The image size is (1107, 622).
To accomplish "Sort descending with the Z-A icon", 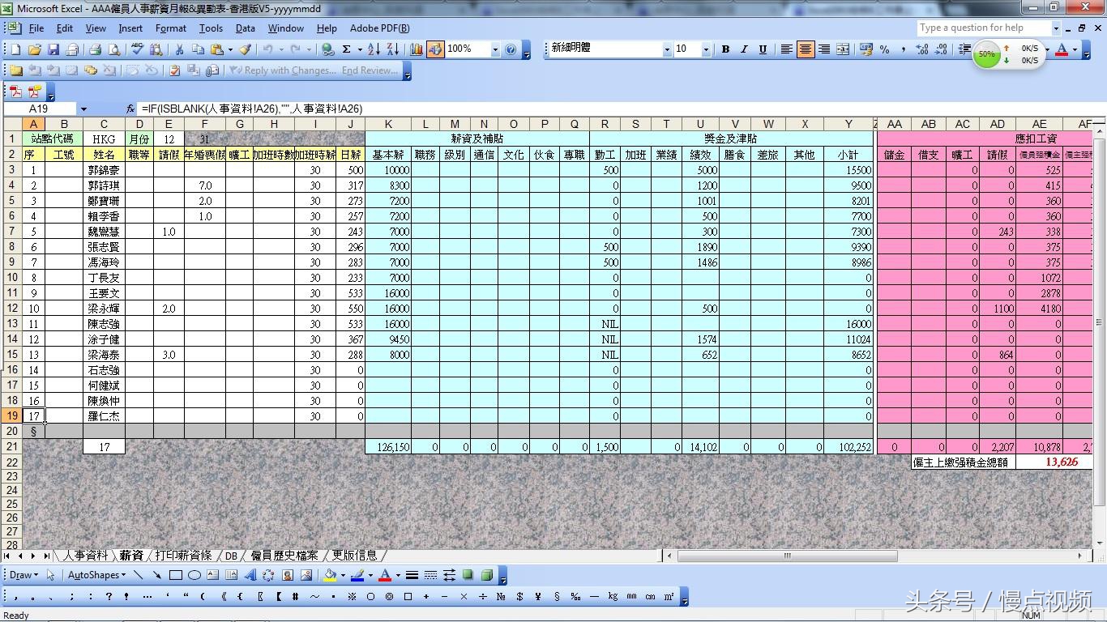I will coord(393,49).
